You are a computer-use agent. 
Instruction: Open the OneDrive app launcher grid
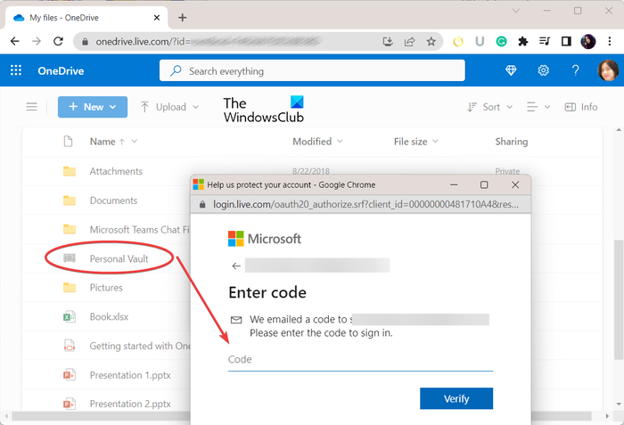pos(16,70)
